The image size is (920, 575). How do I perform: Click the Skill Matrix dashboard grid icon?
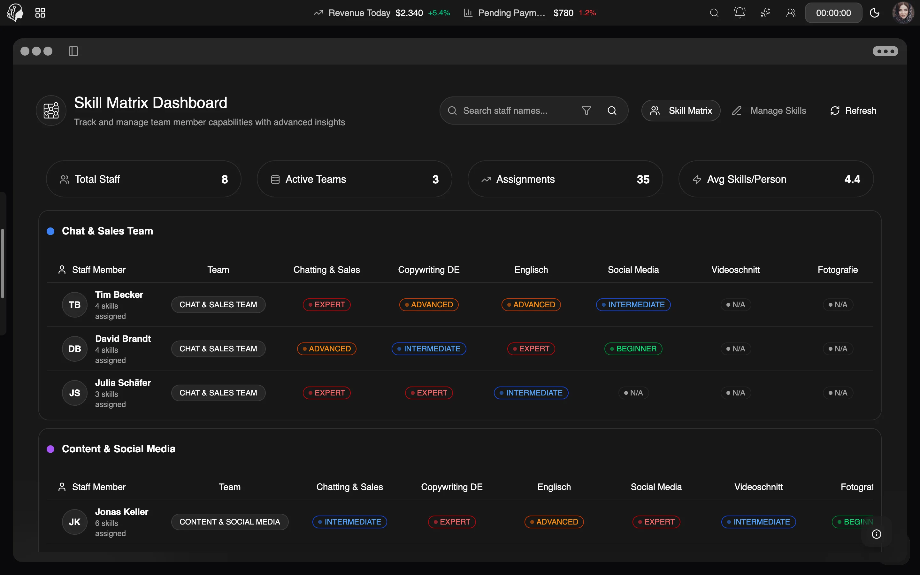(51, 111)
